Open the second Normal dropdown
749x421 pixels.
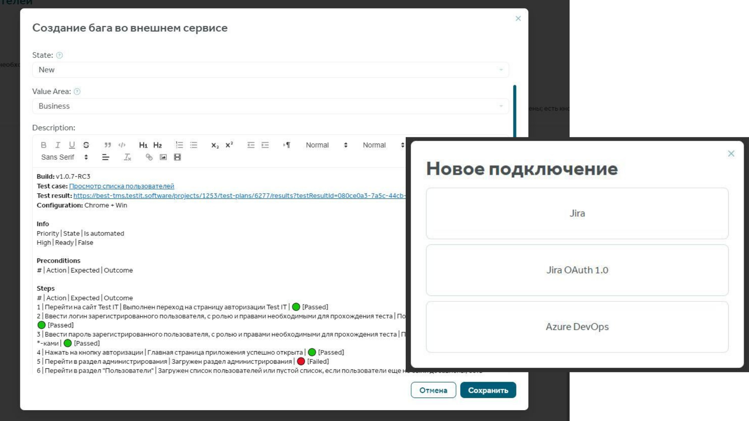383,145
